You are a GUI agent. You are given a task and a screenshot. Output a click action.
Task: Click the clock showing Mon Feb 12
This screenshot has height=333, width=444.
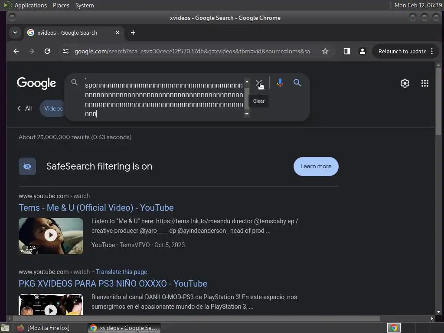click(x=418, y=5)
